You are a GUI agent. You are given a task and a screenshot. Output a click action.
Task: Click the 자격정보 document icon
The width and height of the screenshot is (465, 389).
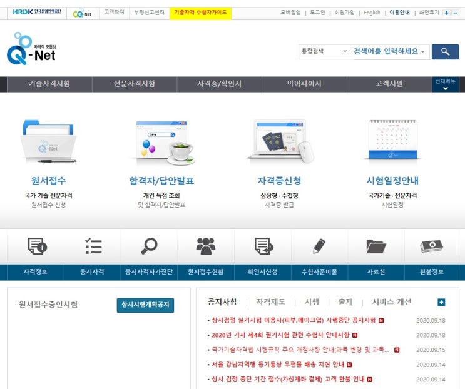click(38, 246)
